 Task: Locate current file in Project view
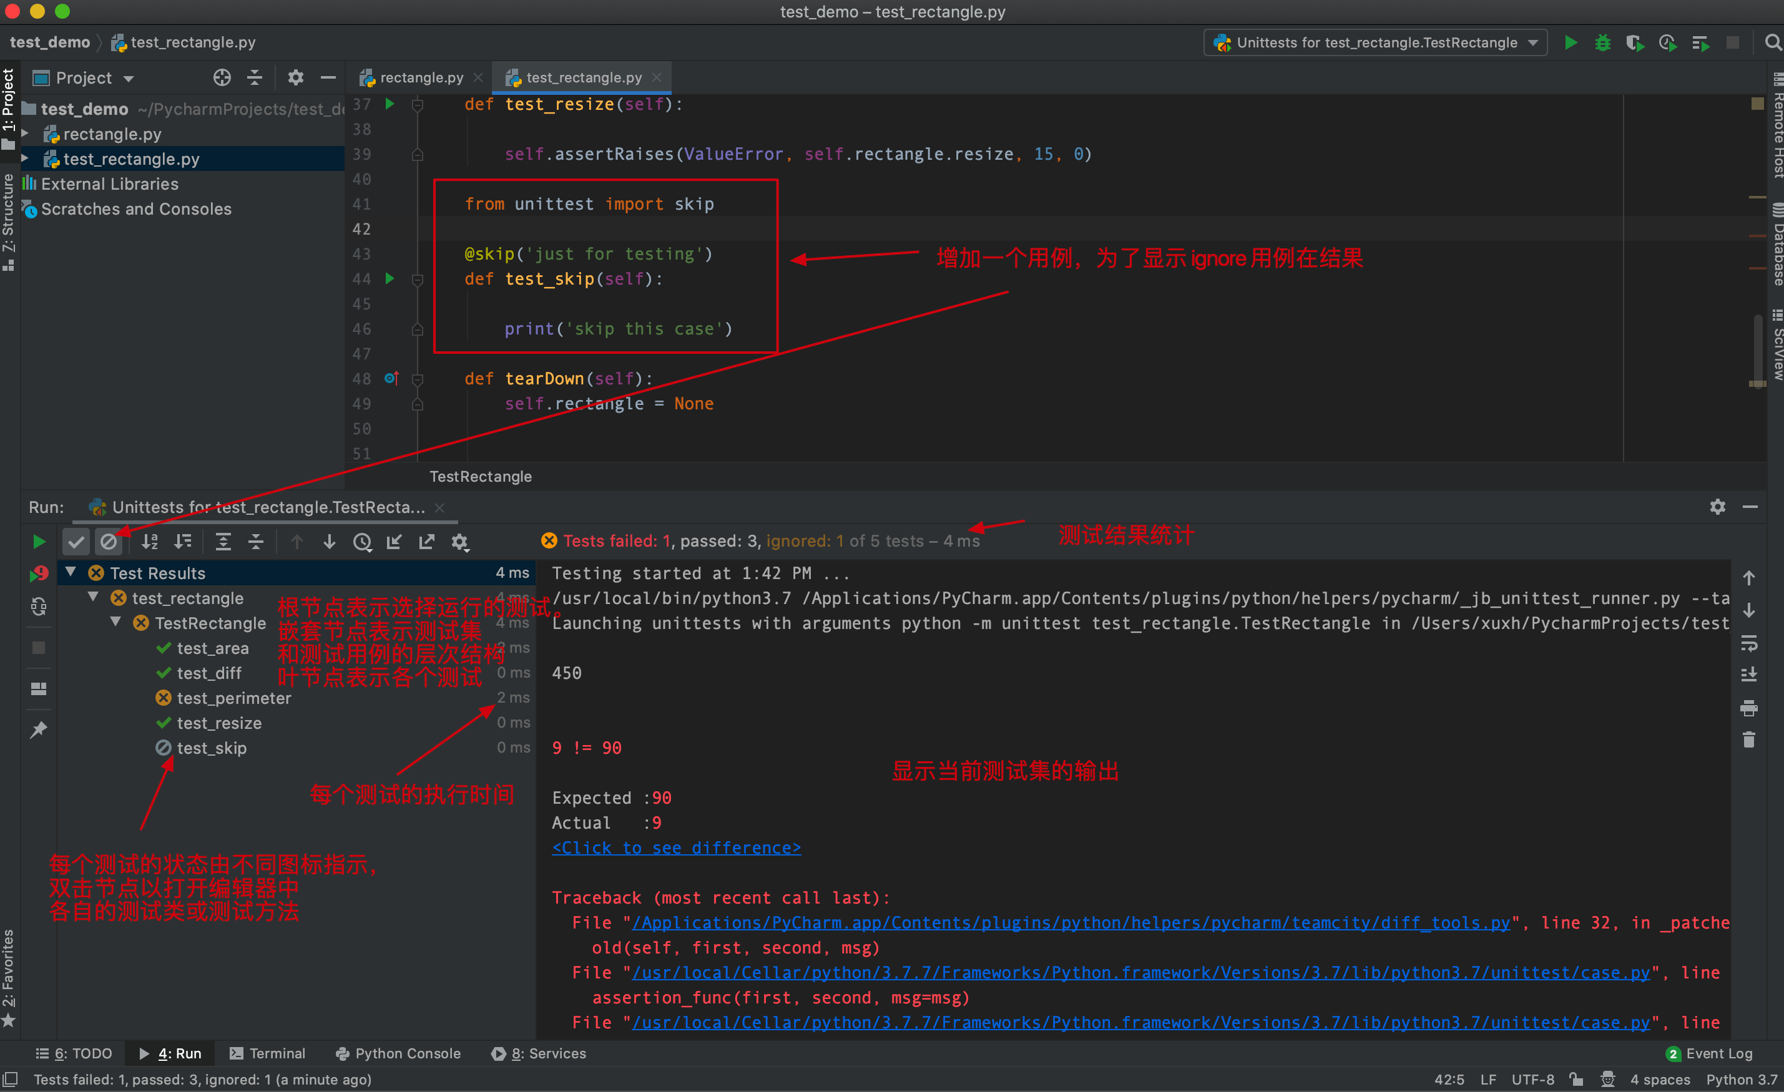coord(222,77)
